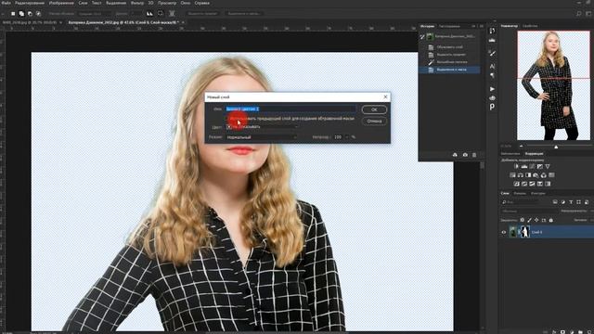The width and height of the screenshot is (594, 334).
Task: Add a Hue/Saturation adjustment
Action: coord(512,175)
